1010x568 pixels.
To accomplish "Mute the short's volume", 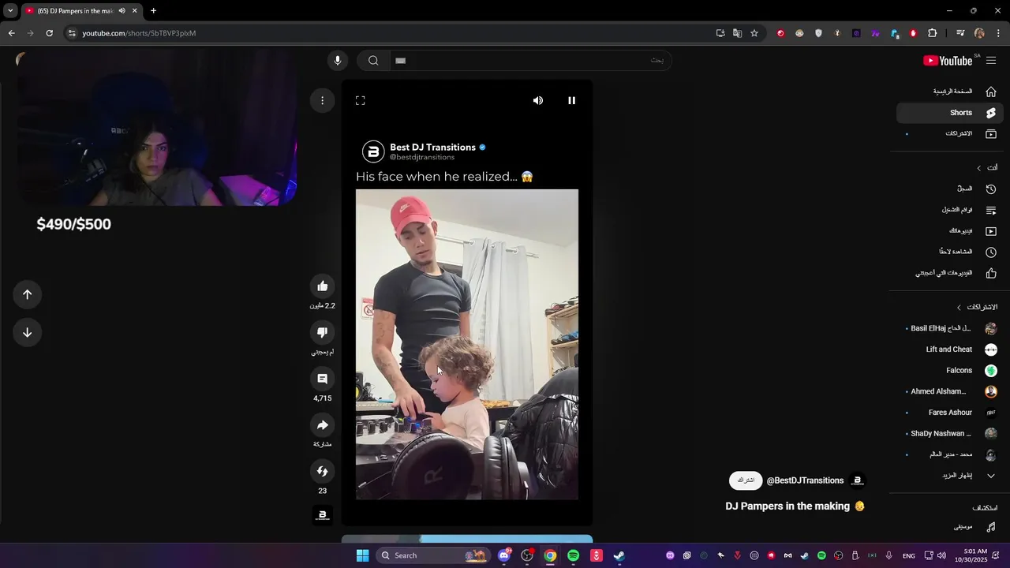I will point(538,100).
